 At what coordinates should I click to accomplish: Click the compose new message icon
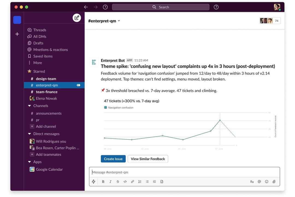click(77, 18)
